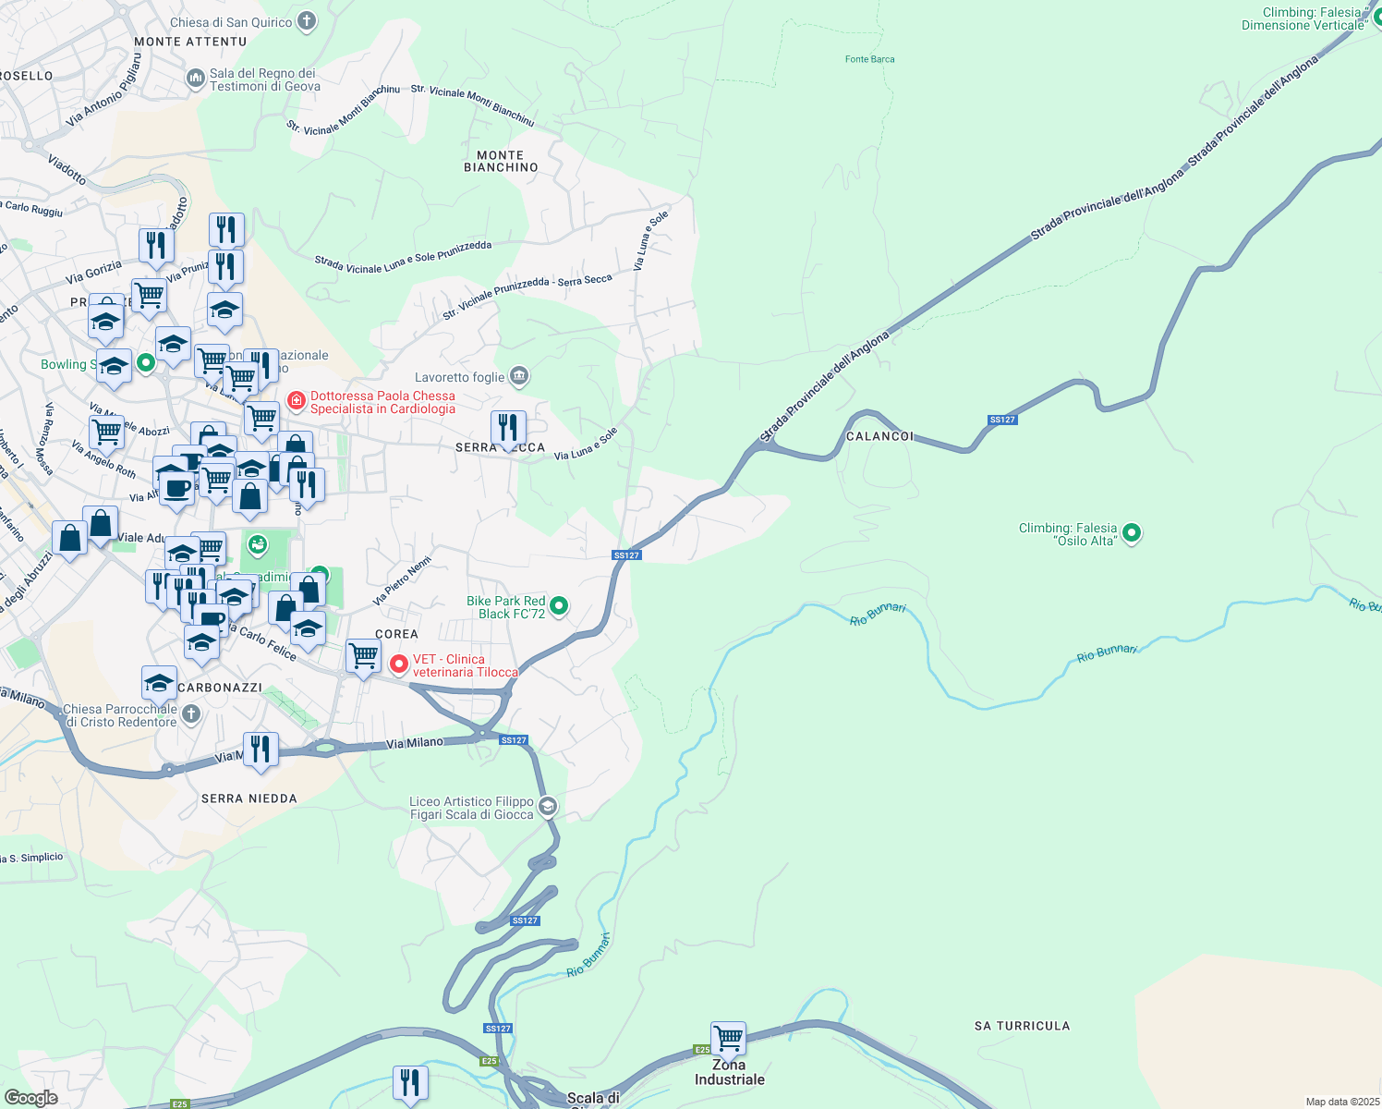Click the Lavoretto foglie gray marker
Image resolution: width=1382 pixels, height=1109 pixels.
pyautogui.click(x=518, y=376)
